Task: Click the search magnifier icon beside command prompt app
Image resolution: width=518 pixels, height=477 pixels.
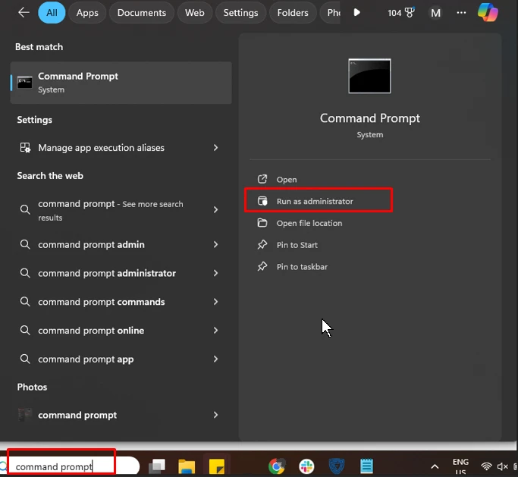Action: point(25,359)
